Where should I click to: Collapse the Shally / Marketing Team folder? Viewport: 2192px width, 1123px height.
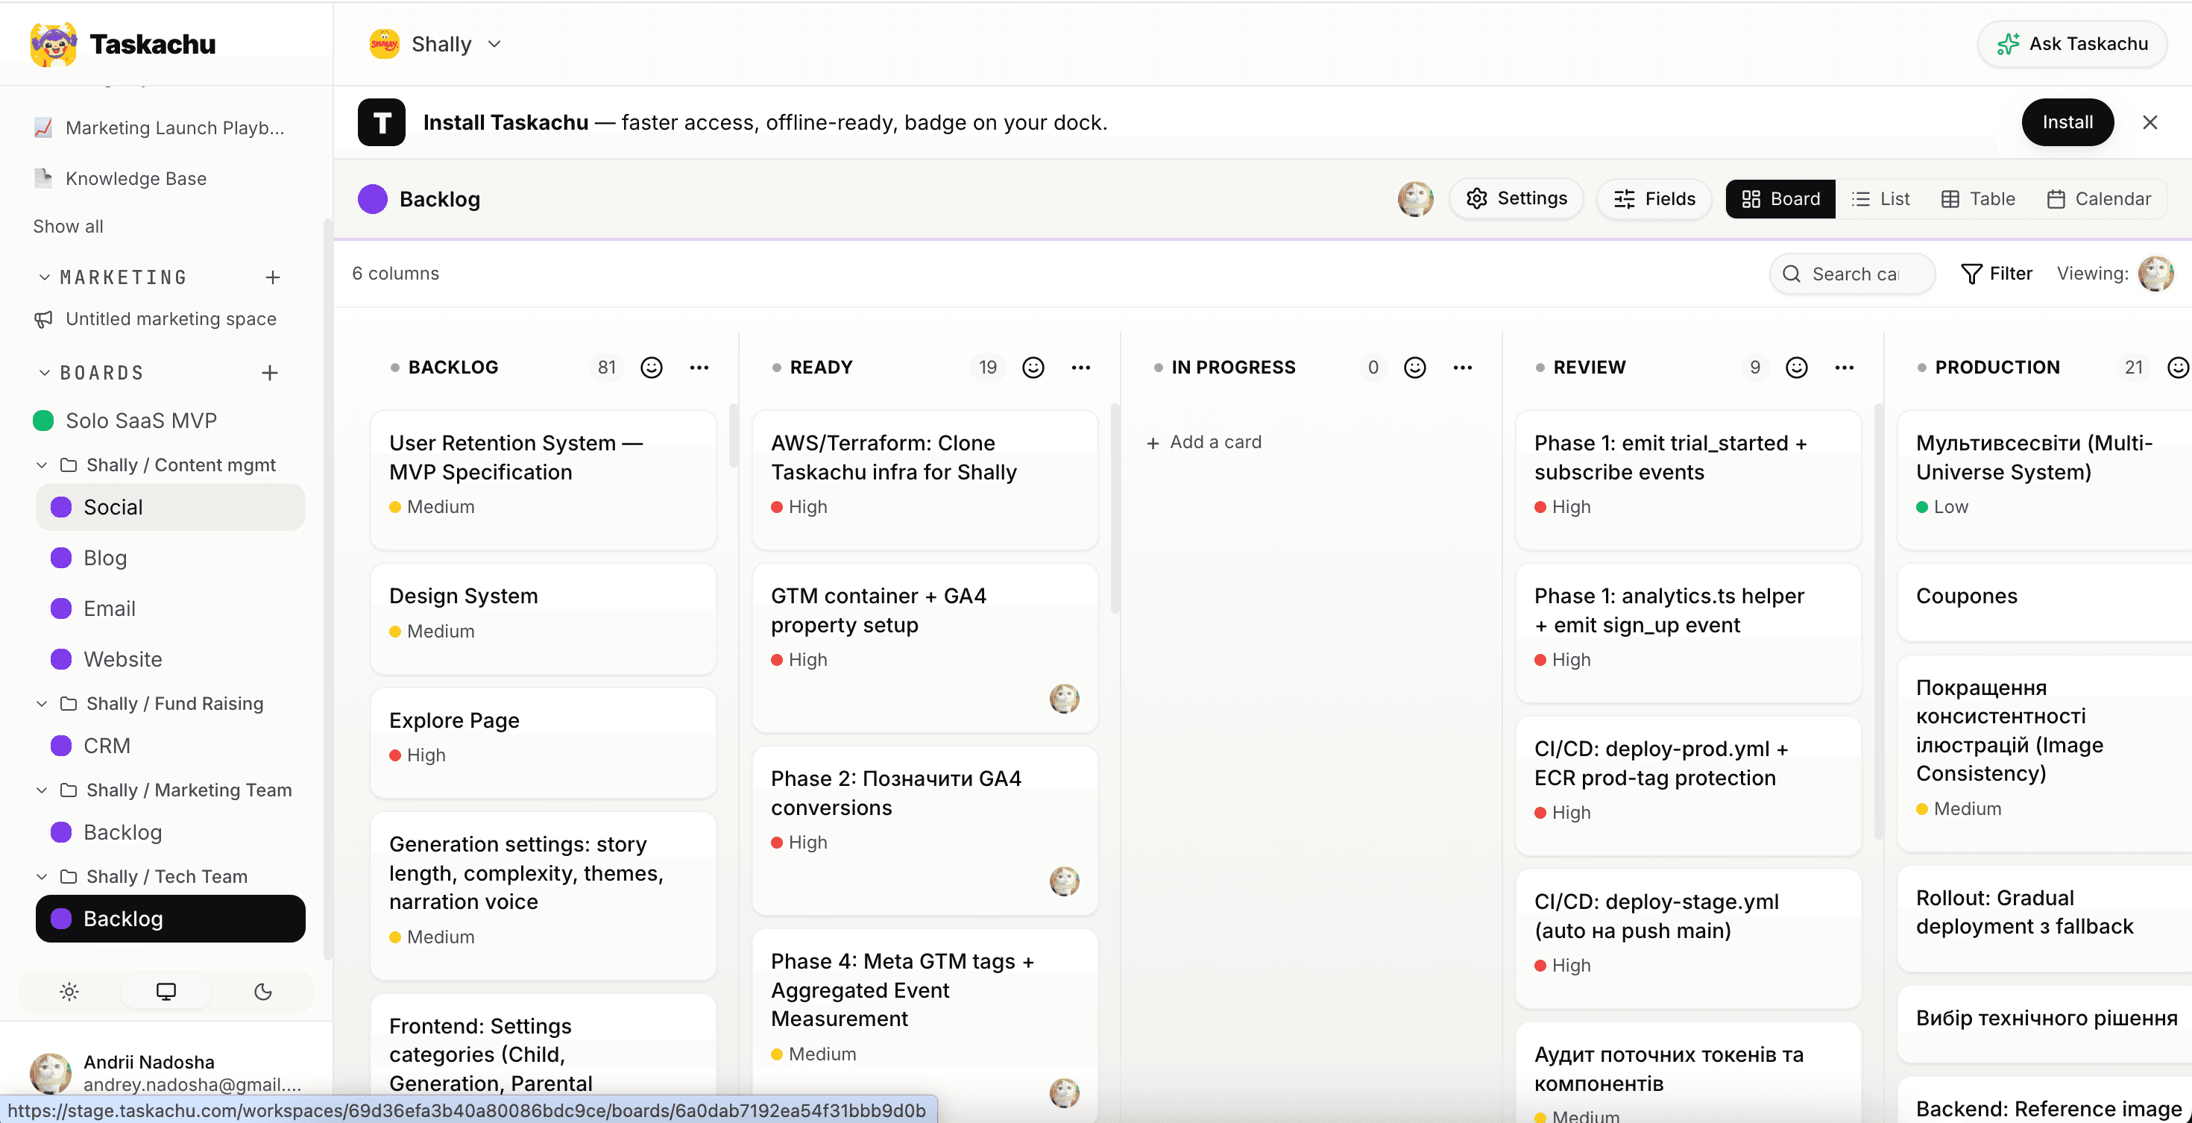tap(42, 790)
